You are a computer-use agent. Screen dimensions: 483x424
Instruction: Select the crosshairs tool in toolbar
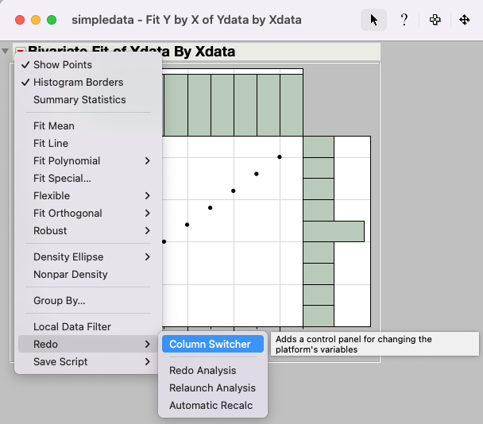[435, 20]
